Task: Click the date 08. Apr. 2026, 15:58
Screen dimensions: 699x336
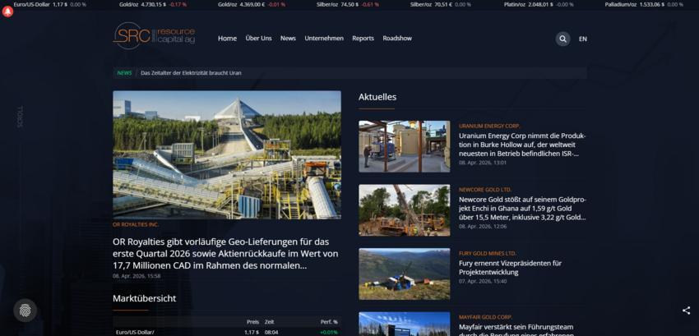Action: (137, 276)
